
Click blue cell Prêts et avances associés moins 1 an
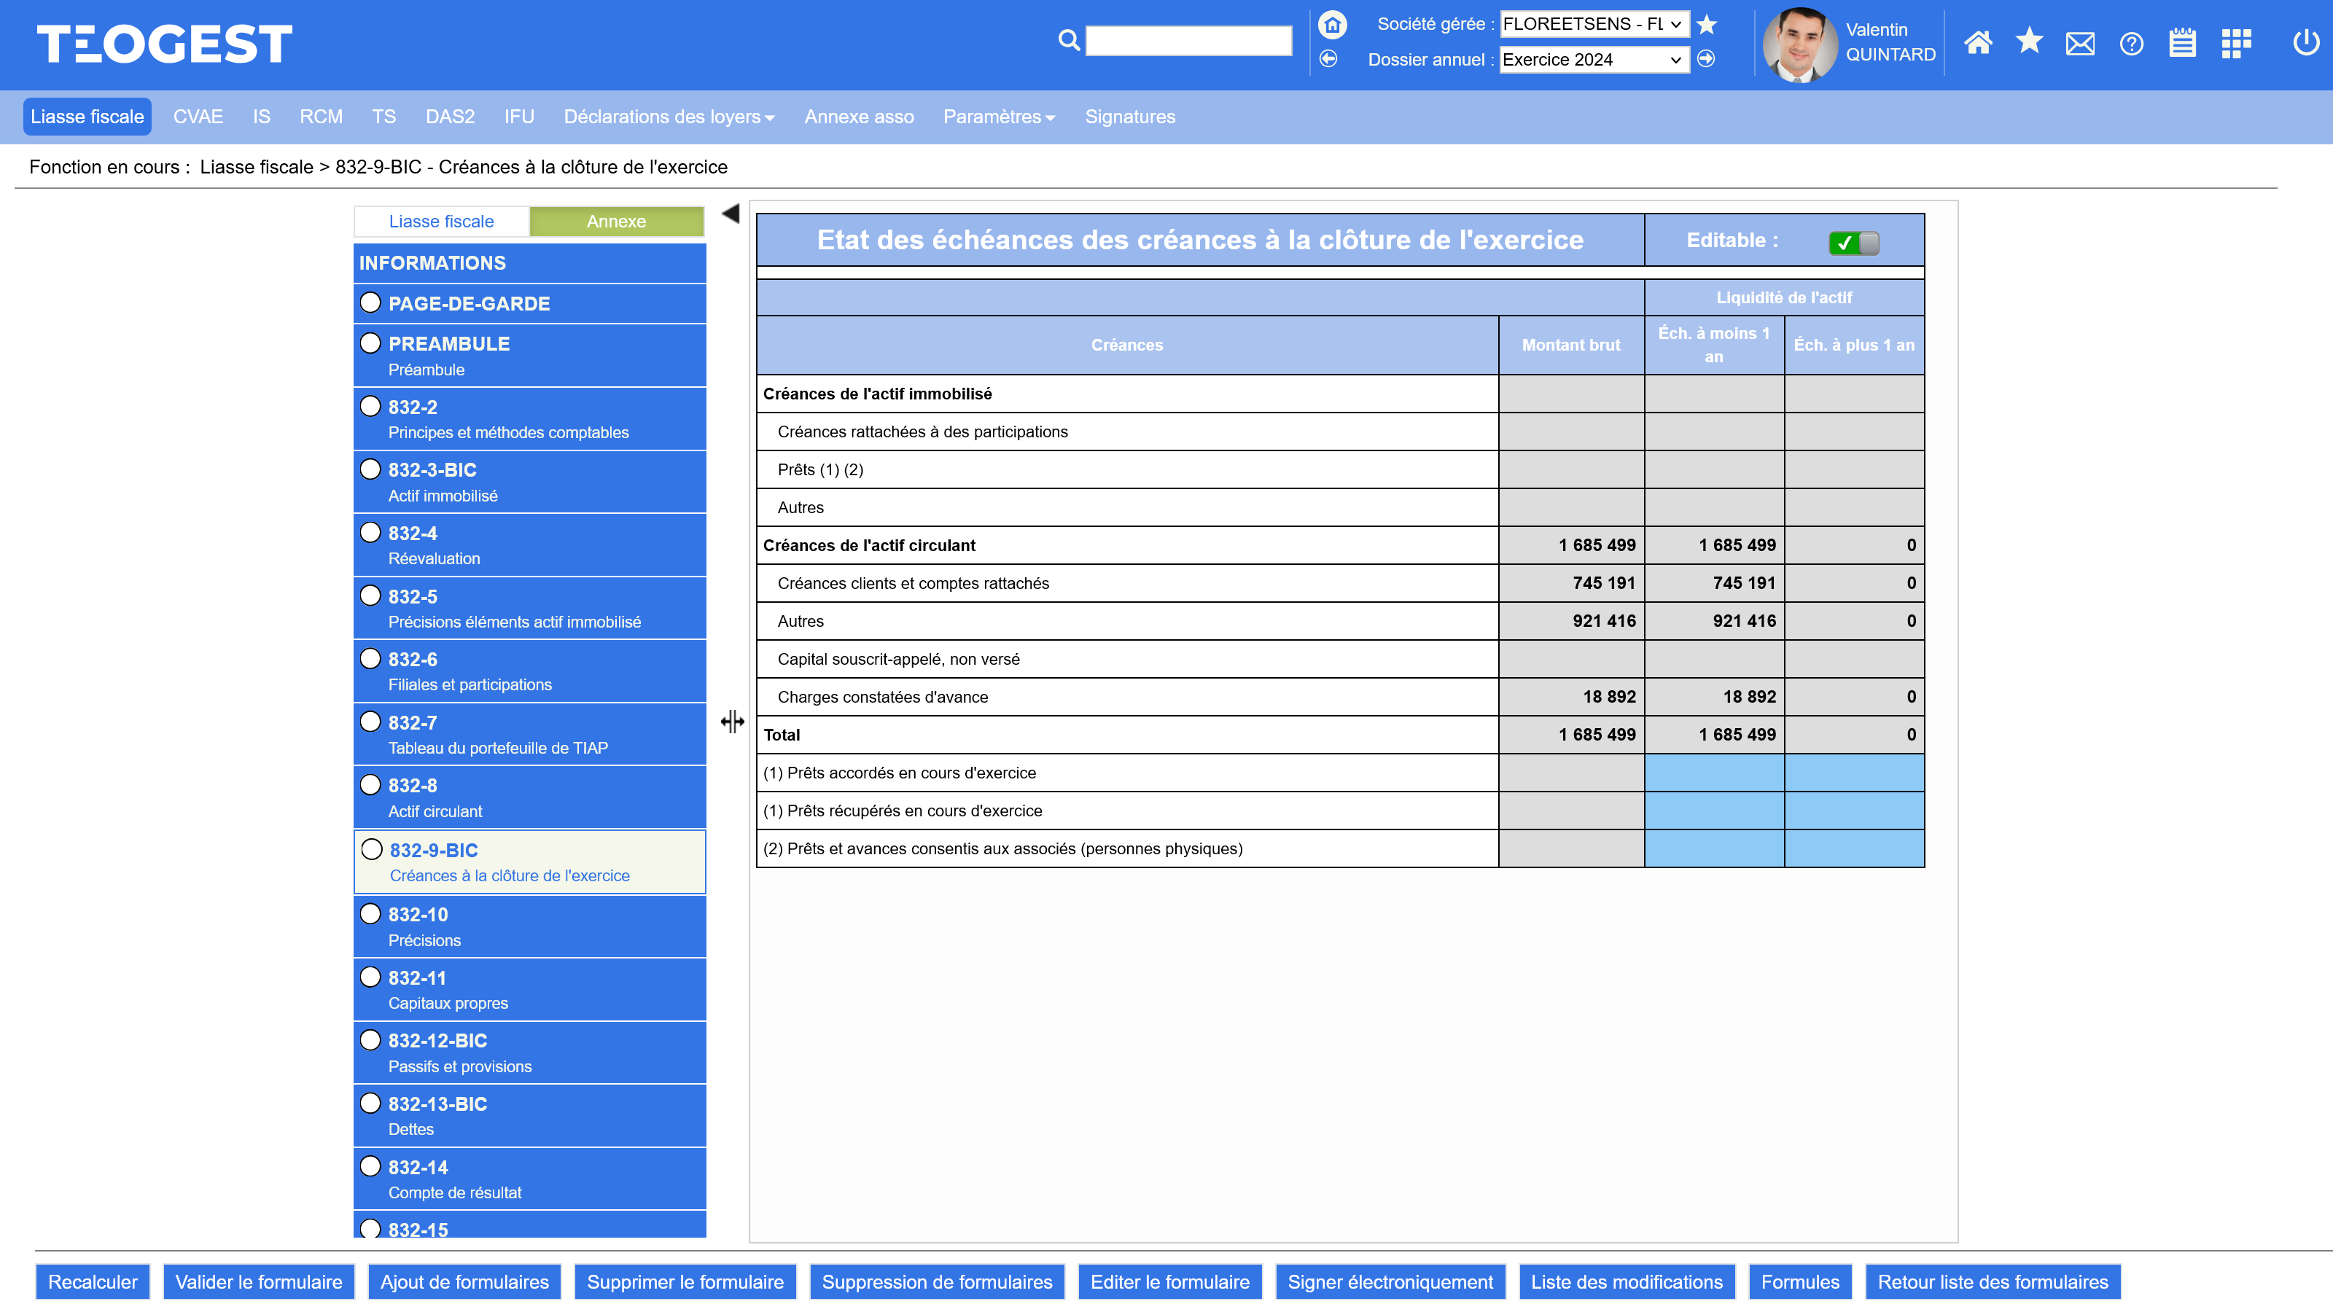coord(1715,848)
